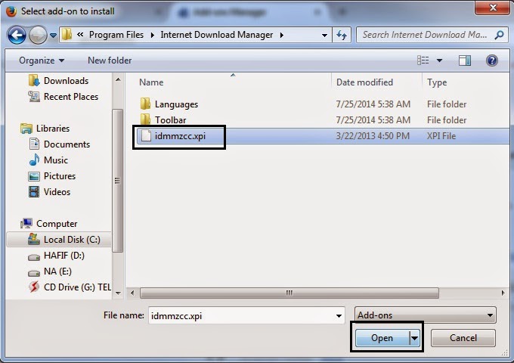This screenshot has width=514, height=363.
Task: Click the change view icon
Action: tap(423, 60)
